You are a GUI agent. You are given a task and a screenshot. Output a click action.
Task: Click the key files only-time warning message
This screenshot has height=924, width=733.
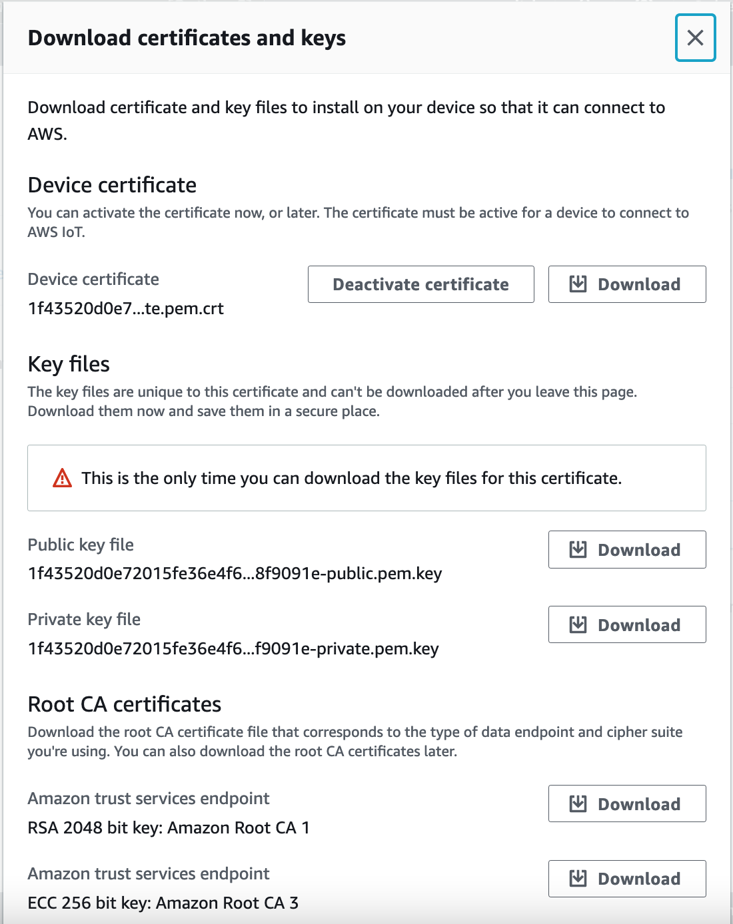tap(351, 478)
